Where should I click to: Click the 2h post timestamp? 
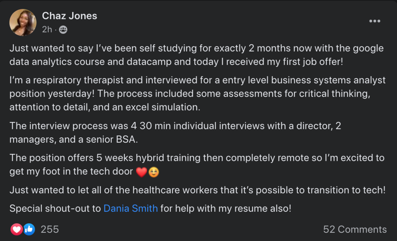tap(47, 30)
